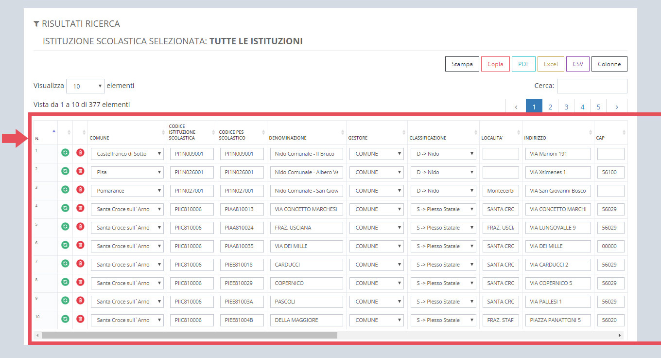Click the green refresh icon in row 2
Image resolution: width=661 pixels, height=358 pixels.
[65, 171]
